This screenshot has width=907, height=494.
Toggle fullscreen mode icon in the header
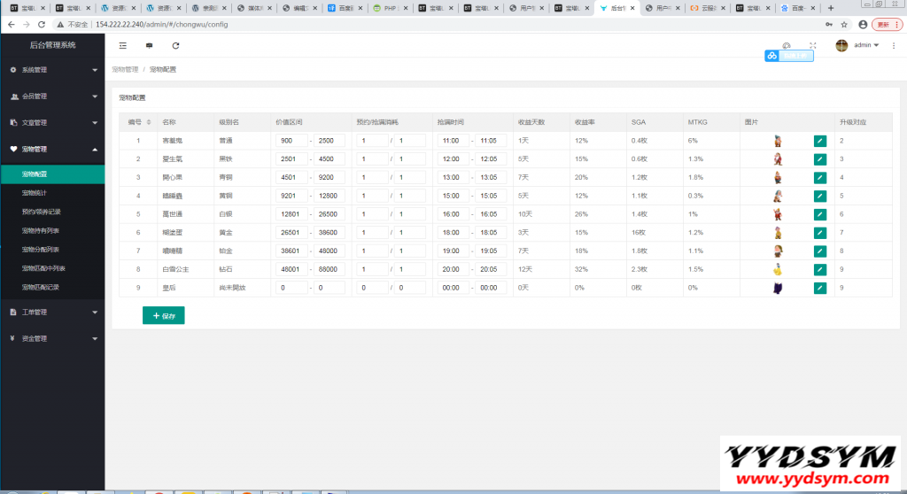pos(812,45)
